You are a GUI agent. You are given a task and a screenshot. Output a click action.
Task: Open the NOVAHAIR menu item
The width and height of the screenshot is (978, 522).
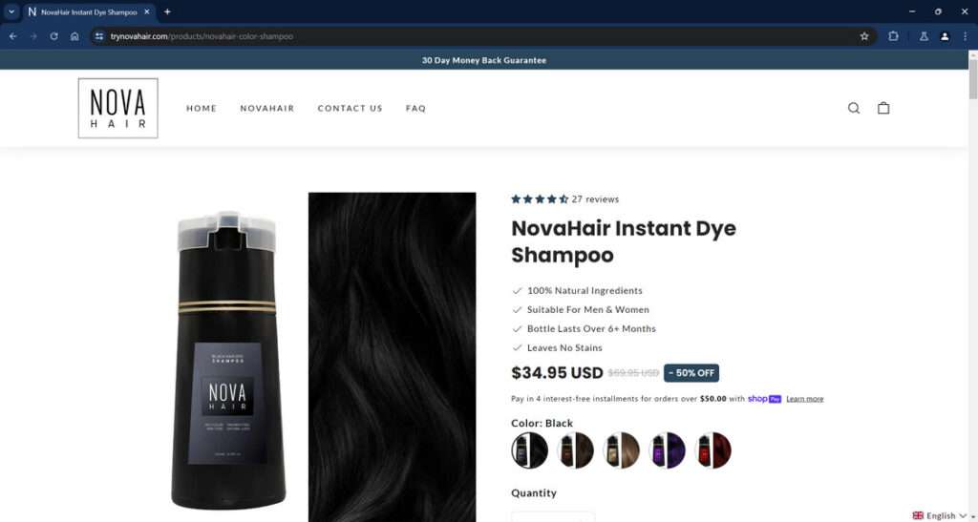(267, 108)
